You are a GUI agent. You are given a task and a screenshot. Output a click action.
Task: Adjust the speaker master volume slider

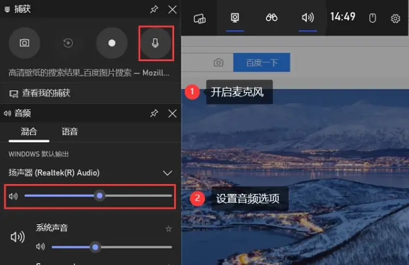tap(98, 196)
